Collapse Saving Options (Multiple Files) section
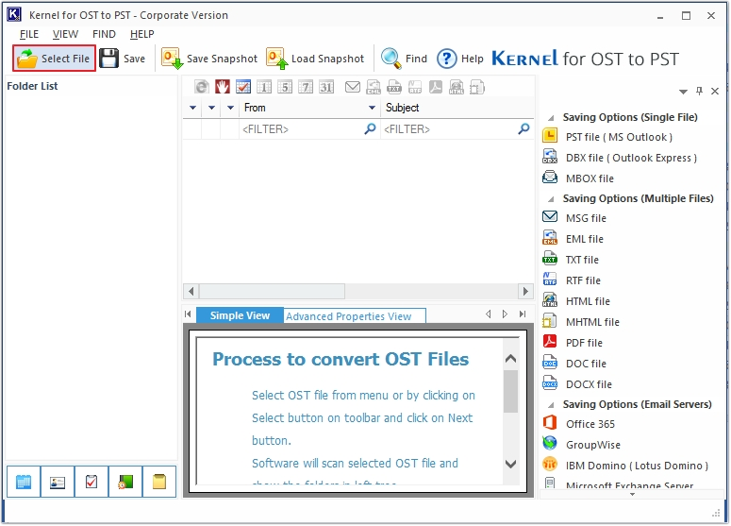Screen dimensions: 731x526 tap(551, 199)
